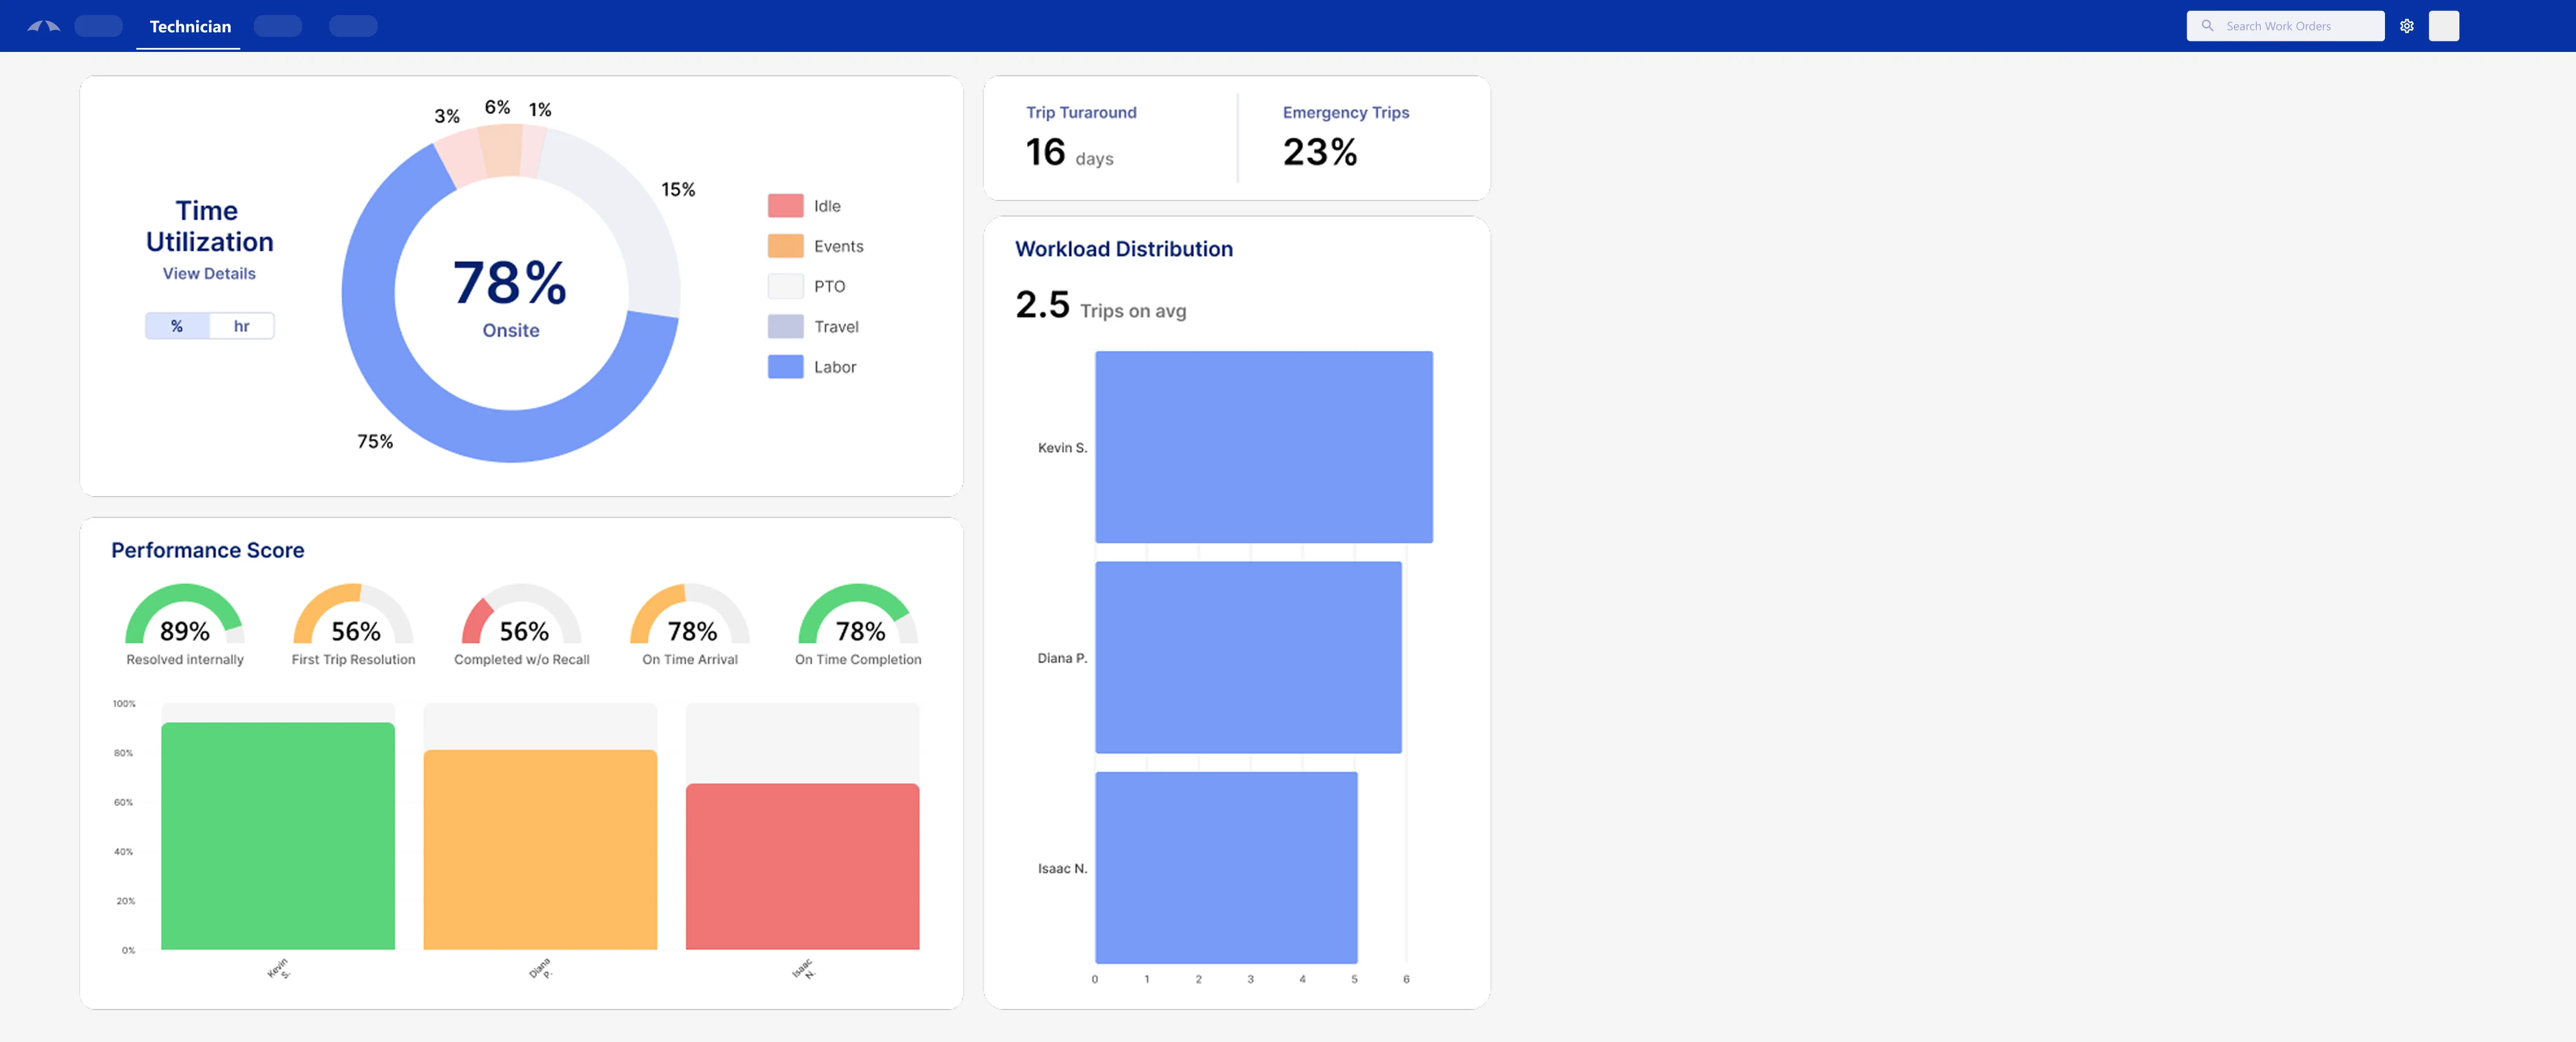2576x1042 pixels.
Task: Click the Idle legend swatch
Action: pyautogui.click(x=785, y=206)
